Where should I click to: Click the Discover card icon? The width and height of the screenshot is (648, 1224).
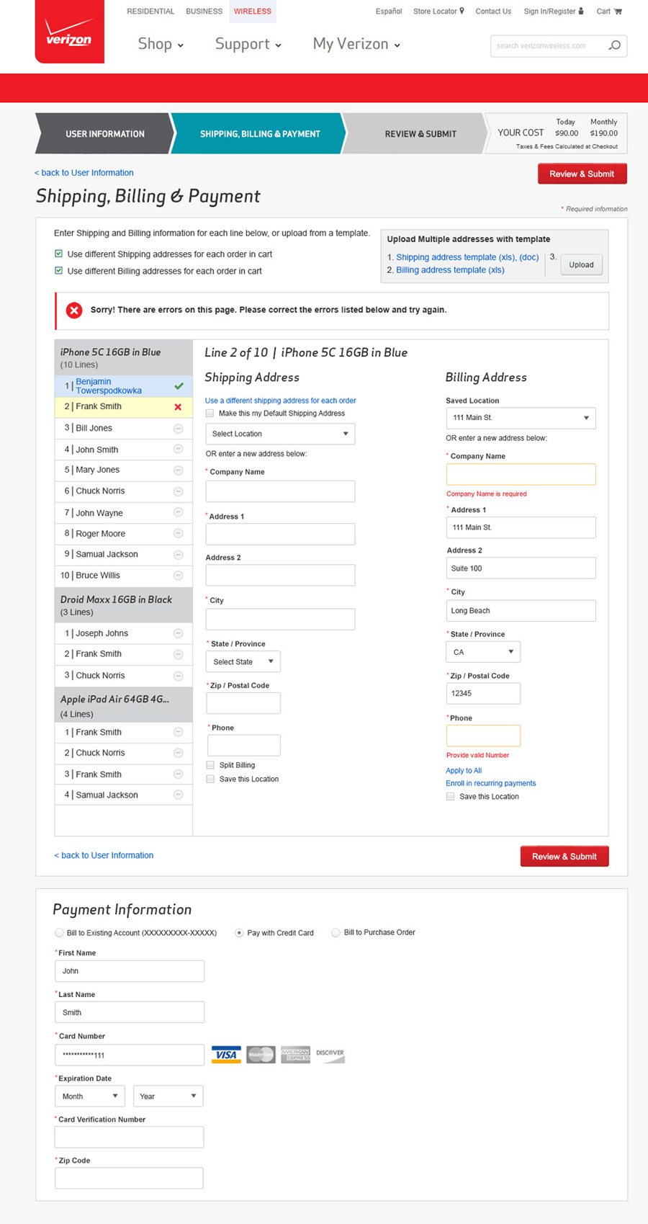pyautogui.click(x=330, y=1055)
